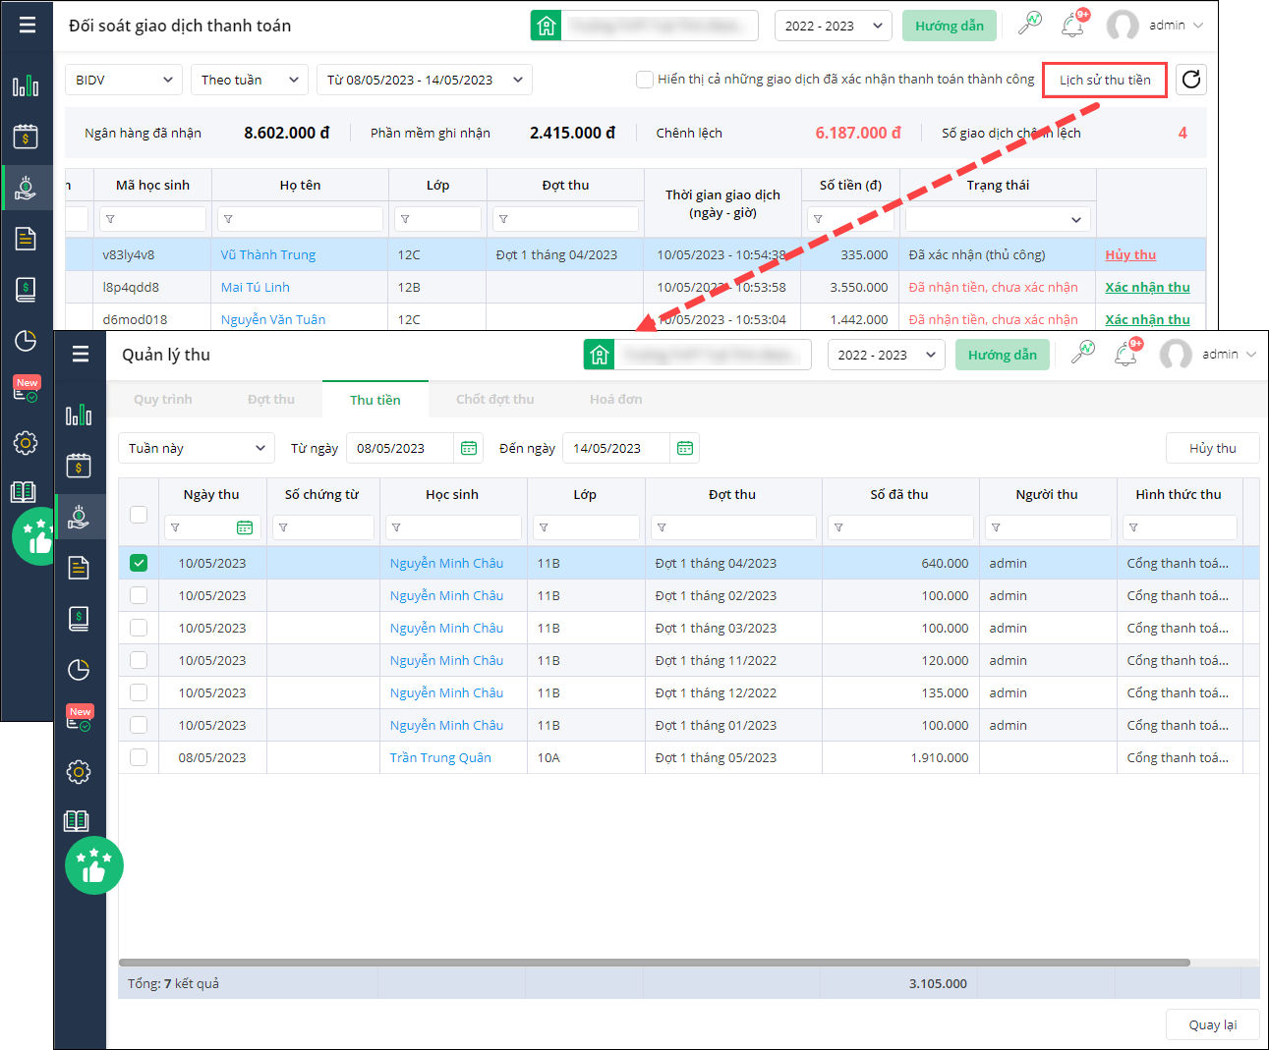
Task: Click refresh icon next to Lịch sử thu tiền
Action: [1191, 80]
